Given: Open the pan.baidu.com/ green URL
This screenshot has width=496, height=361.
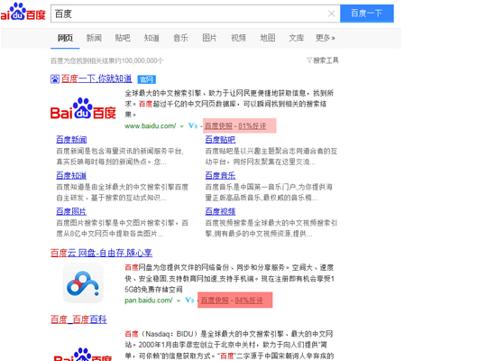Looking at the screenshot, I should click(x=149, y=301).
